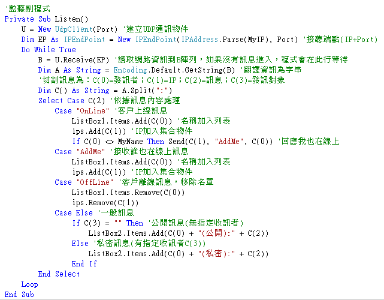Click 'ListBox1.Items.Remove(C(0))' line

128,193
